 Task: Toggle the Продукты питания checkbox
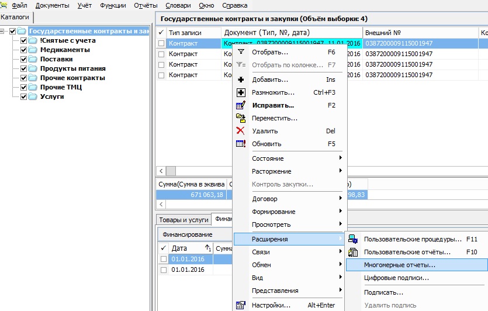24,68
